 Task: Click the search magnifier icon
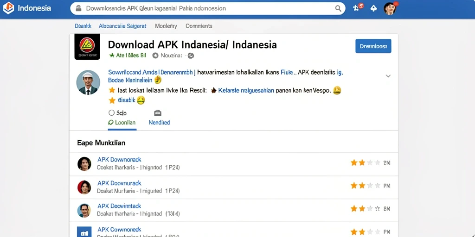click(338, 8)
